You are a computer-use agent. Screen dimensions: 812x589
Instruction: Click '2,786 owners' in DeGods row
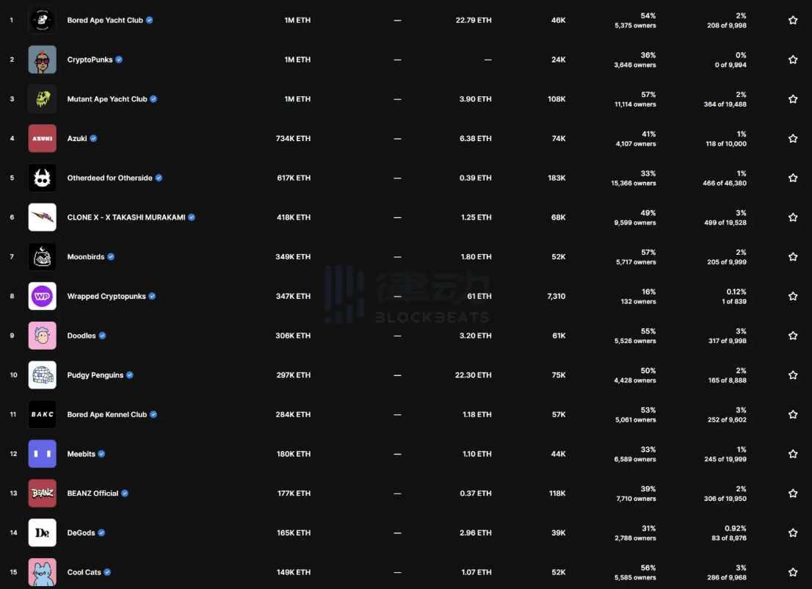(635, 538)
